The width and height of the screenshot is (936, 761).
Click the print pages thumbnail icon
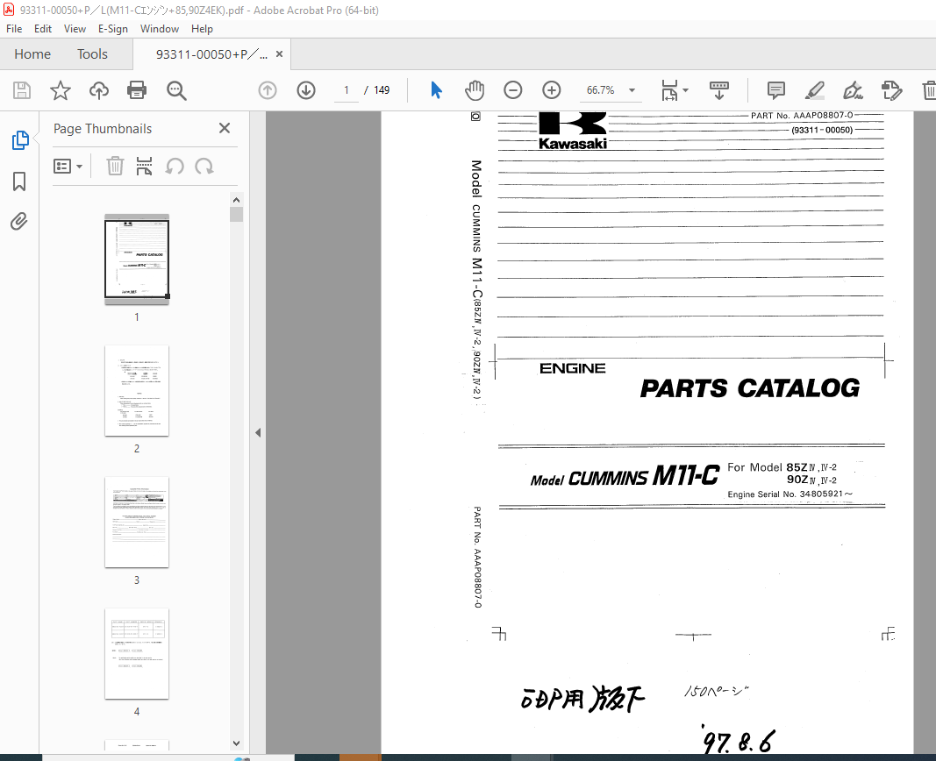point(144,167)
